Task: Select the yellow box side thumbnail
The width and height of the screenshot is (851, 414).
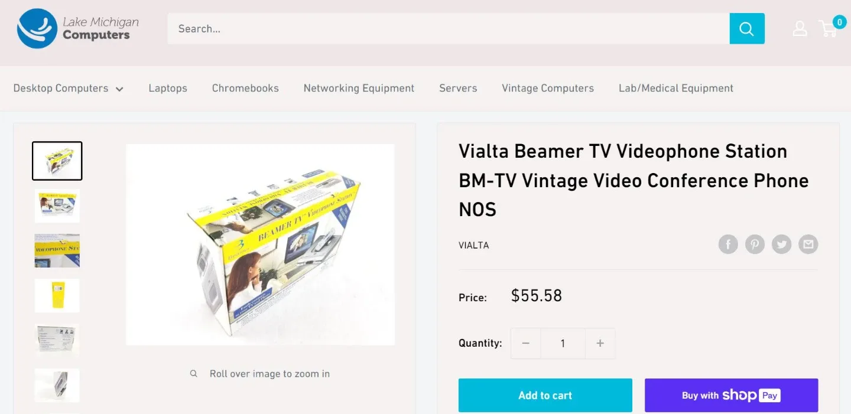Action: tap(57, 295)
